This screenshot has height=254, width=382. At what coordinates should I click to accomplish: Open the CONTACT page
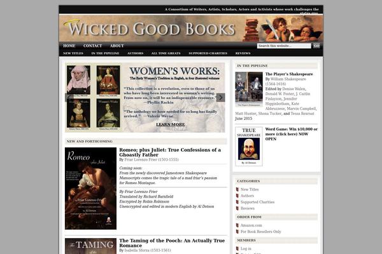click(x=92, y=46)
